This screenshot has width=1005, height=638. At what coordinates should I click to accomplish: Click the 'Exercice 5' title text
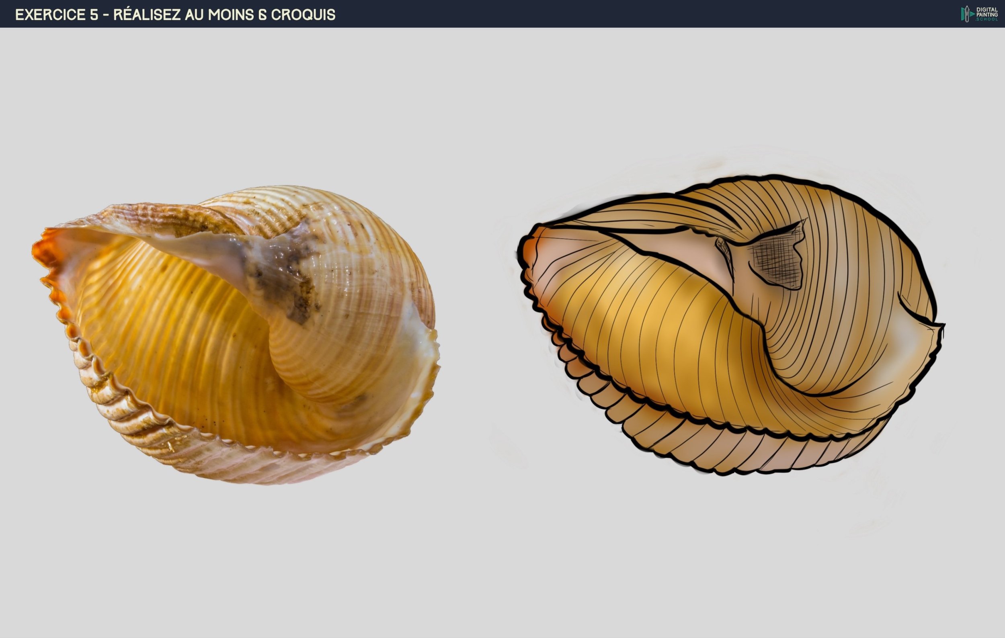tap(56, 14)
